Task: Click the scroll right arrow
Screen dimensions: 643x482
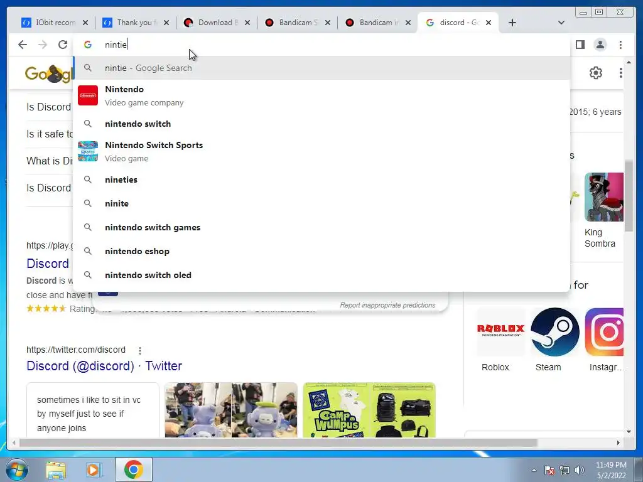Action: 619,442
